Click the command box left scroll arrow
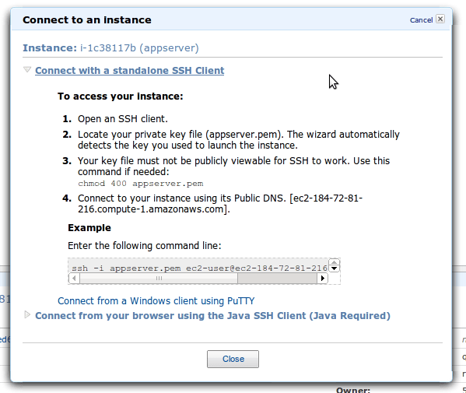 tap(74, 279)
